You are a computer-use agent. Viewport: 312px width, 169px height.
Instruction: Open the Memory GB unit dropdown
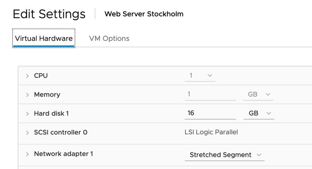click(258, 94)
